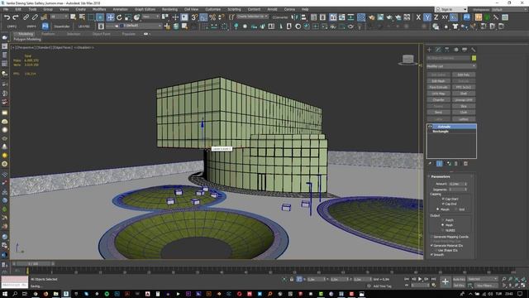The height and width of the screenshot is (298, 529).
Task: Switch to the Freeform ribbon tab
Action: [48, 34]
